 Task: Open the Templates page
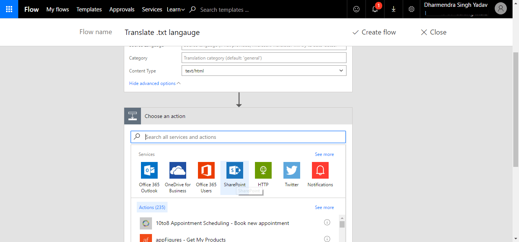89,9
